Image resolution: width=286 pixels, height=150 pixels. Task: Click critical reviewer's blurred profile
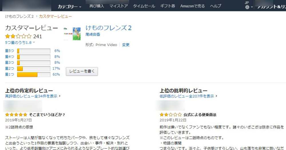click(170, 105)
